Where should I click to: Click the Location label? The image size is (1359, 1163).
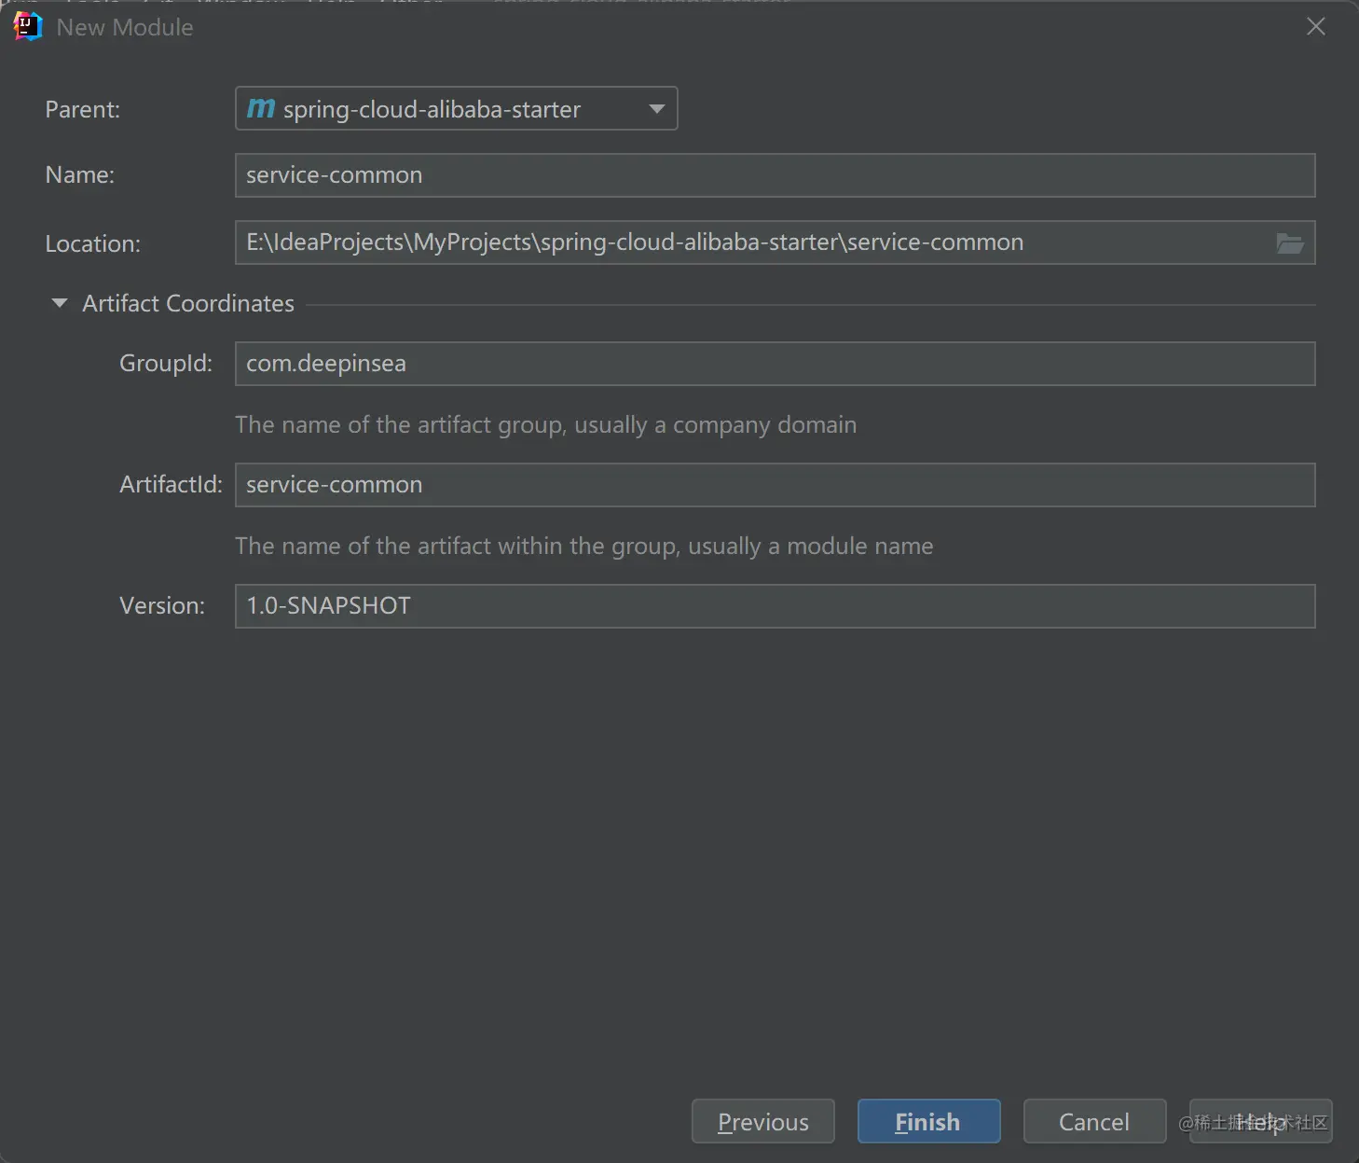93,244
